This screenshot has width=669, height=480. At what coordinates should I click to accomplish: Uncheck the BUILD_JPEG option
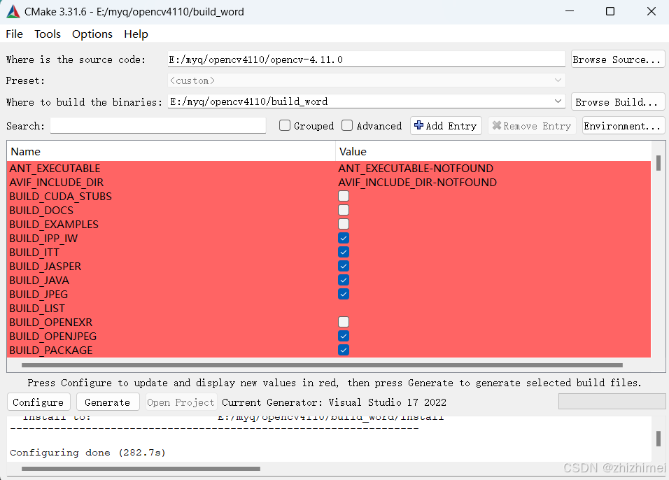point(344,294)
